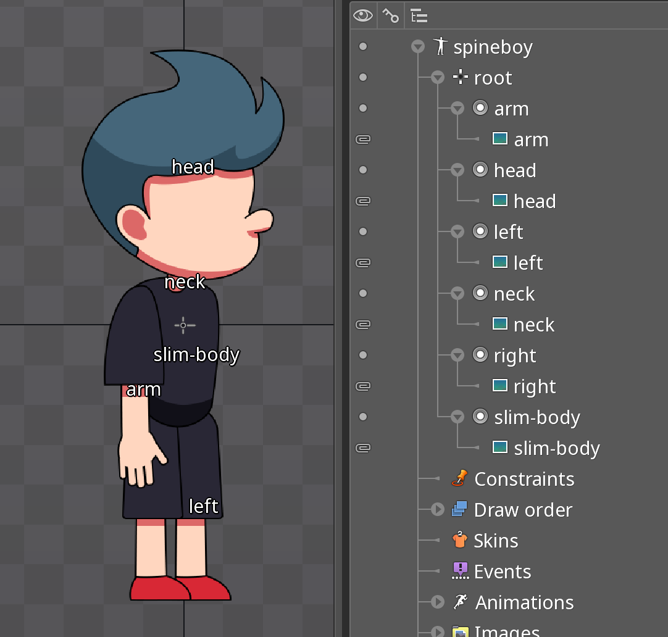Click the Constraints pin icon
668x637 pixels.
click(460, 478)
